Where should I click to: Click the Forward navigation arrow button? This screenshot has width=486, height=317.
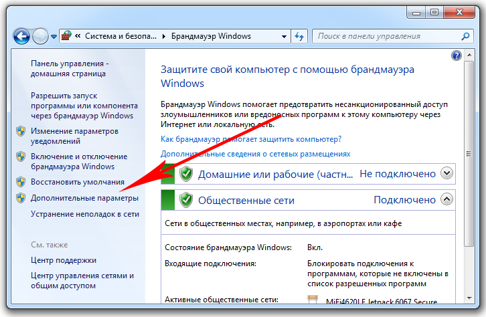[42, 35]
